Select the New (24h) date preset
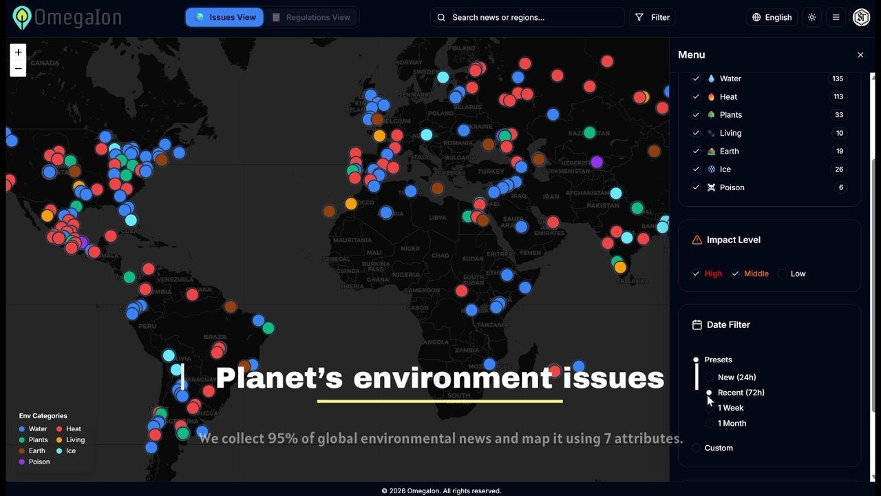 coord(709,378)
